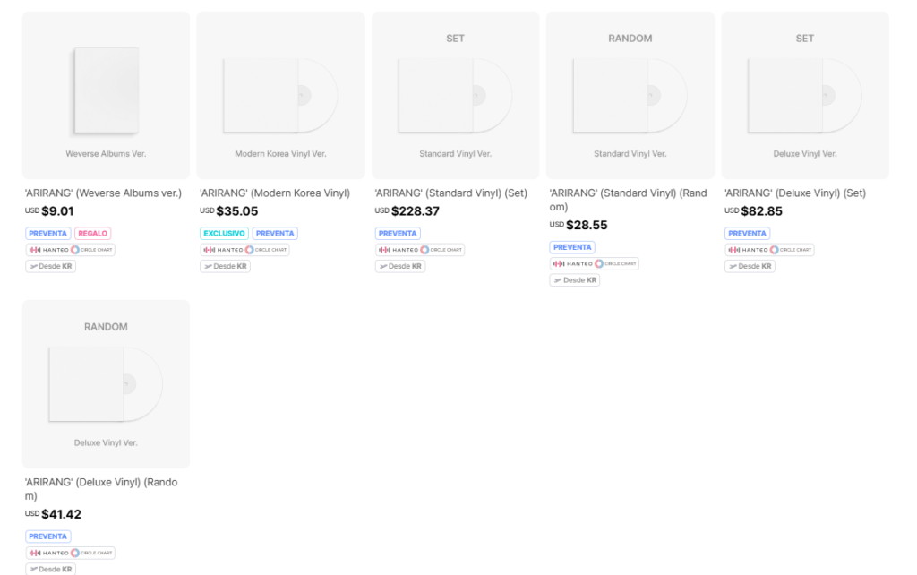Screen dimensions: 917x575
Task: Click the 'ARIRANG' (Standard Vinyl) (Set) title
Action: click(450, 193)
